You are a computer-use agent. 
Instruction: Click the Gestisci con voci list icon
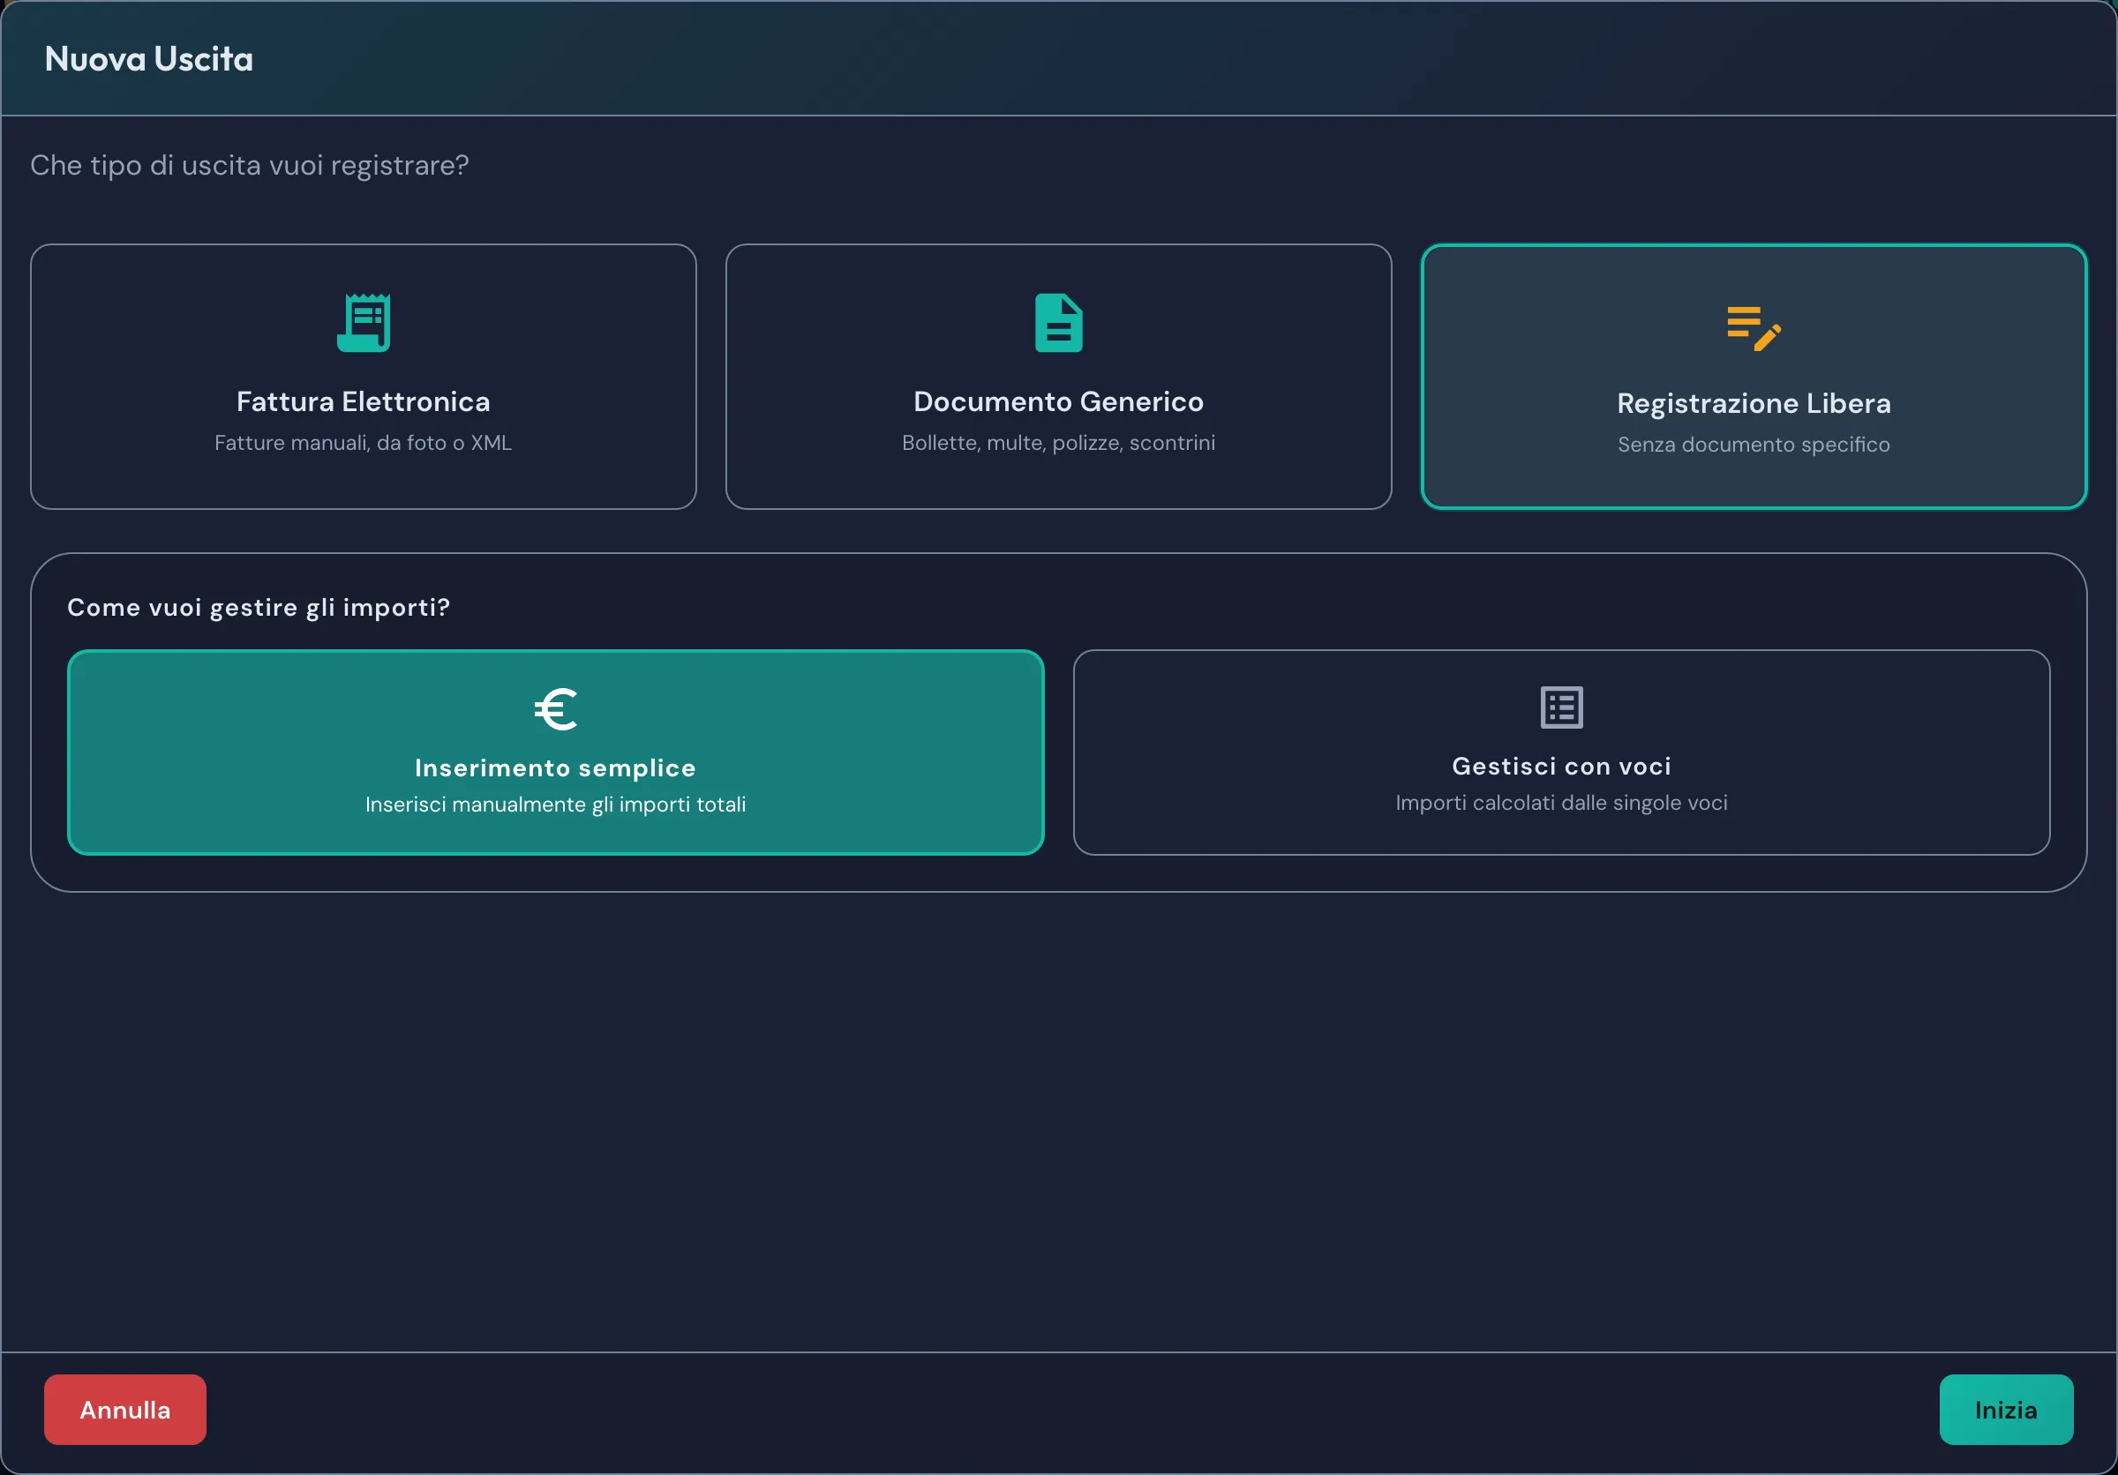[x=1562, y=708]
